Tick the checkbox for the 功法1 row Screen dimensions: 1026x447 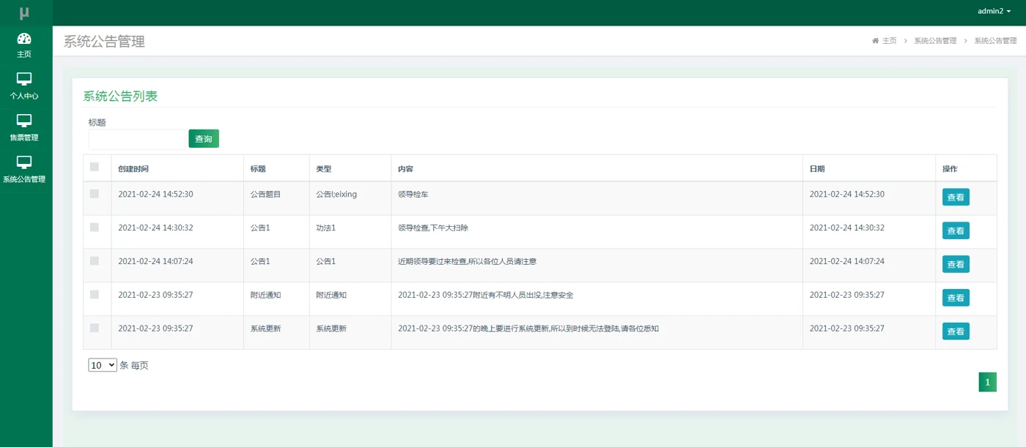click(95, 228)
